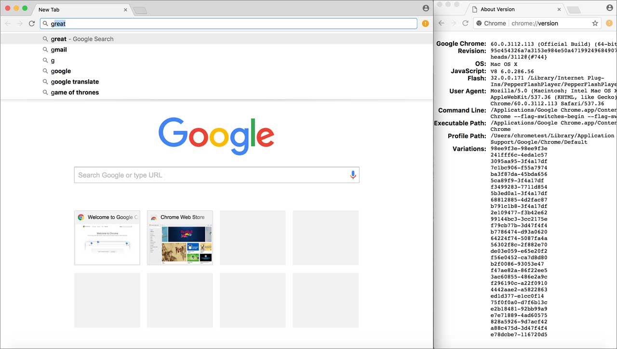Click the reload button in the New Tab window
Screen dimensions: 617x349
(x=32, y=24)
